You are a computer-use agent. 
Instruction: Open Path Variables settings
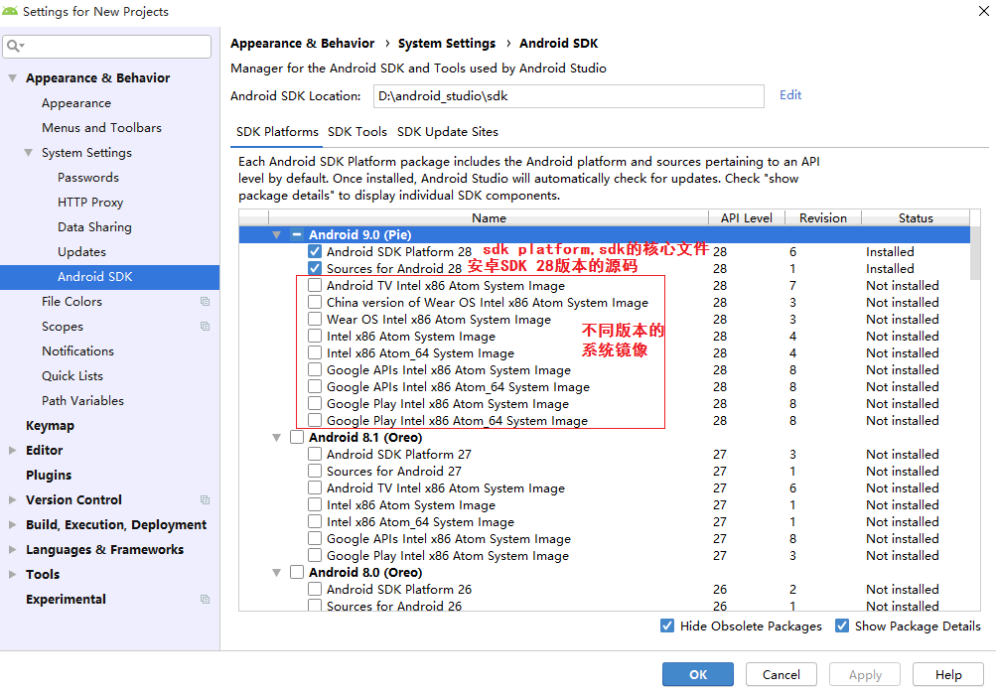tap(82, 400)
